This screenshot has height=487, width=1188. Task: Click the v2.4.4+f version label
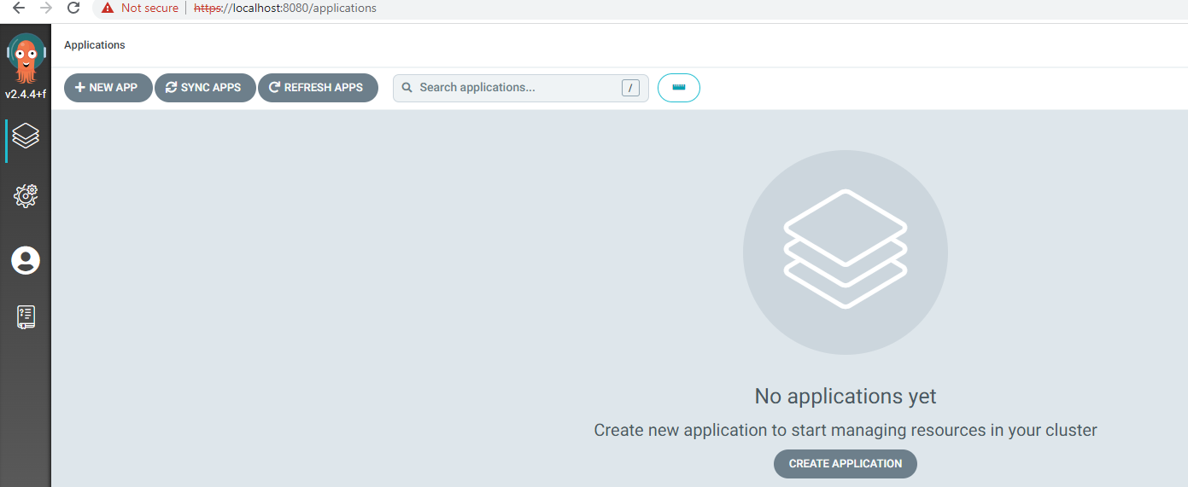[x=26, y=94]
